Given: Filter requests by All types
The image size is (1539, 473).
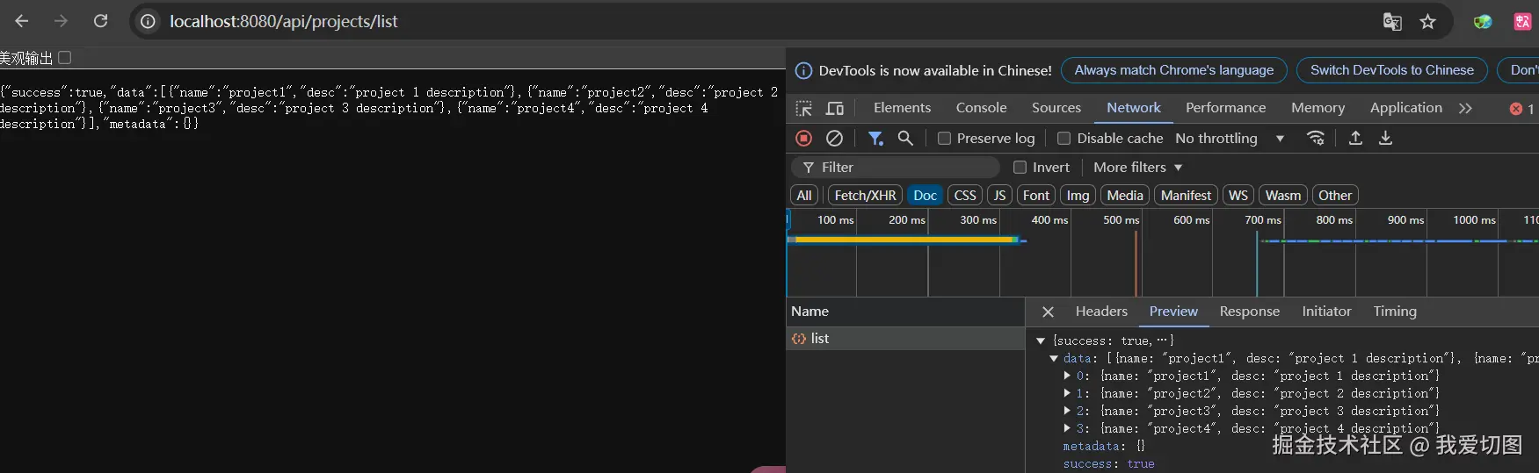Looking at the screenshot, I should pyautogui.click(x=804, y=196).
